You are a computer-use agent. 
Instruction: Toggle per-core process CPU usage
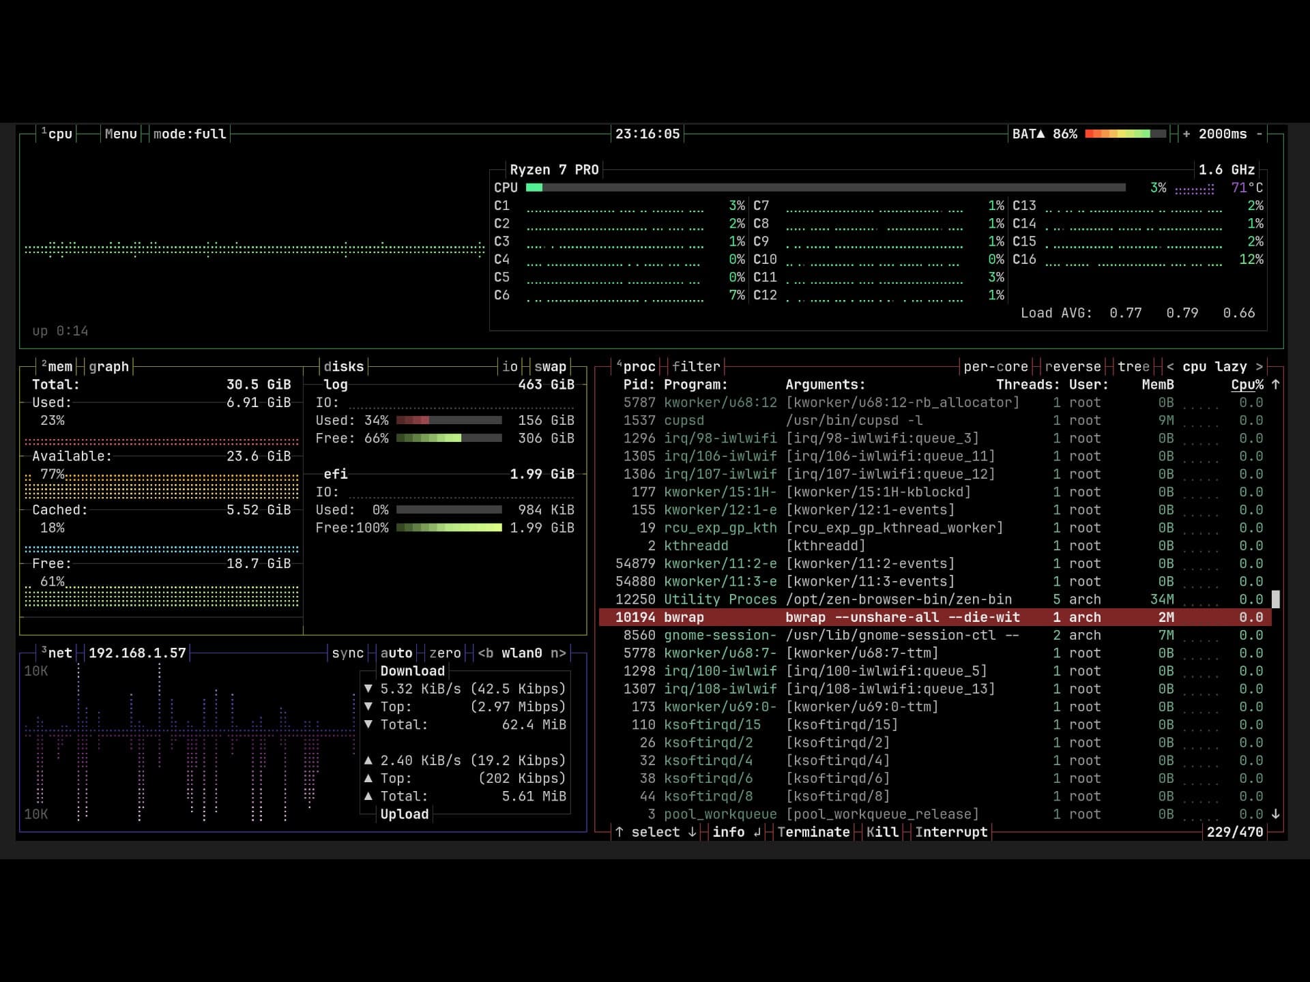(995, 366)
